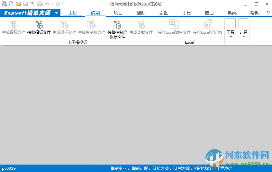Image resolution: width=272 pixels, height=172 pixels.
Task: Open the 系统 ribbon tab
Action: [232, 13]
